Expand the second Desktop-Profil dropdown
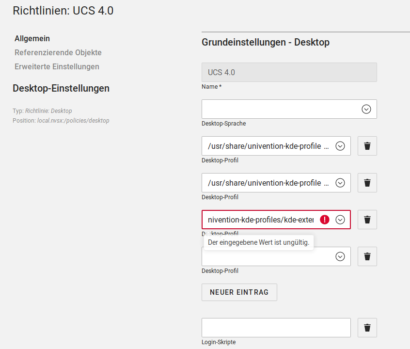 click(340, 183)
